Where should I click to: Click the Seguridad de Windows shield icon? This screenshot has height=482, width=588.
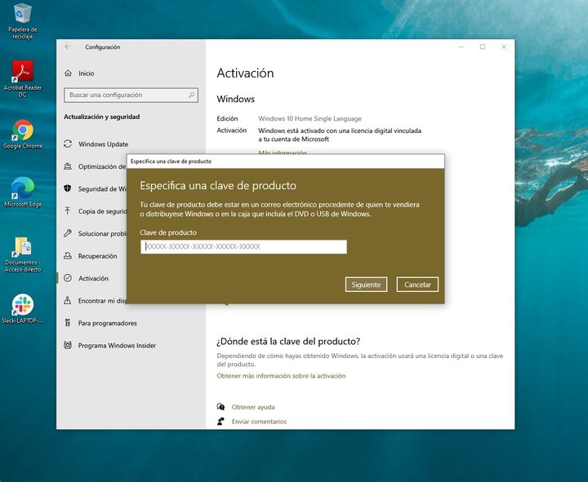point(68,188)
